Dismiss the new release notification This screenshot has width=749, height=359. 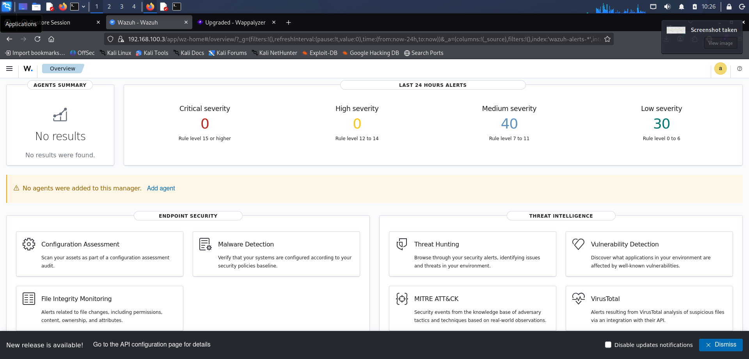pos(721,345)
